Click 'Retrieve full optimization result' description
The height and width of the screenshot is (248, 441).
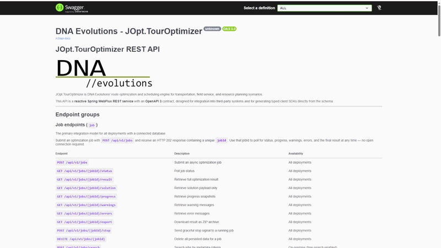tap(196, 180)
